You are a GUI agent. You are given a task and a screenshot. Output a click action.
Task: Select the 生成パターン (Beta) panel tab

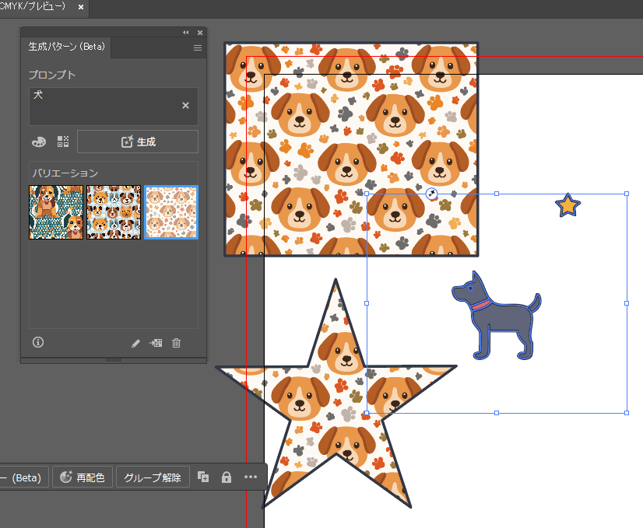67,47
